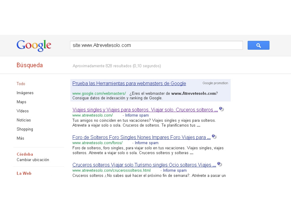Screen dimensions: 291x212
Task: Select La Web filter
Action: point(24,173)
